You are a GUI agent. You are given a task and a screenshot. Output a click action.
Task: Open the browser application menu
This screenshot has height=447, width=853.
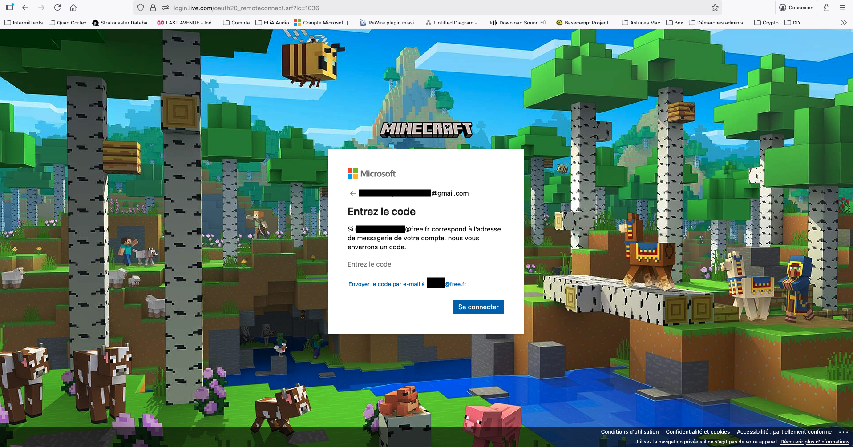pos(842,8)
